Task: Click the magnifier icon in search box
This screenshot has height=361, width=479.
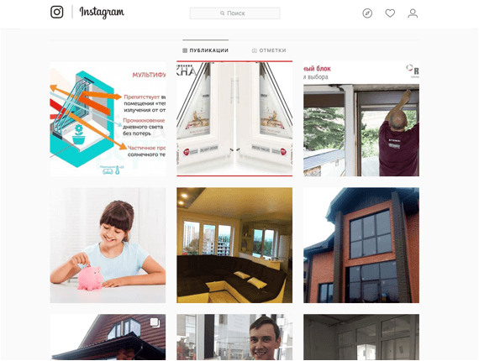Action: pyautogui.click(x=223, y=13)
